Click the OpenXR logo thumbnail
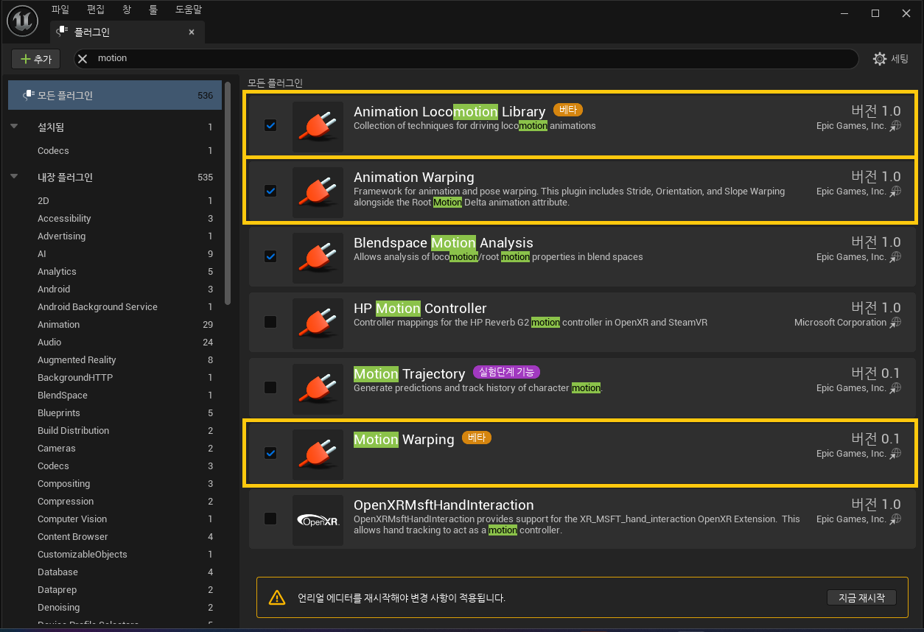The width and height of the screenshot is (924, 632). pyautogui.click(x=318, y=521)
